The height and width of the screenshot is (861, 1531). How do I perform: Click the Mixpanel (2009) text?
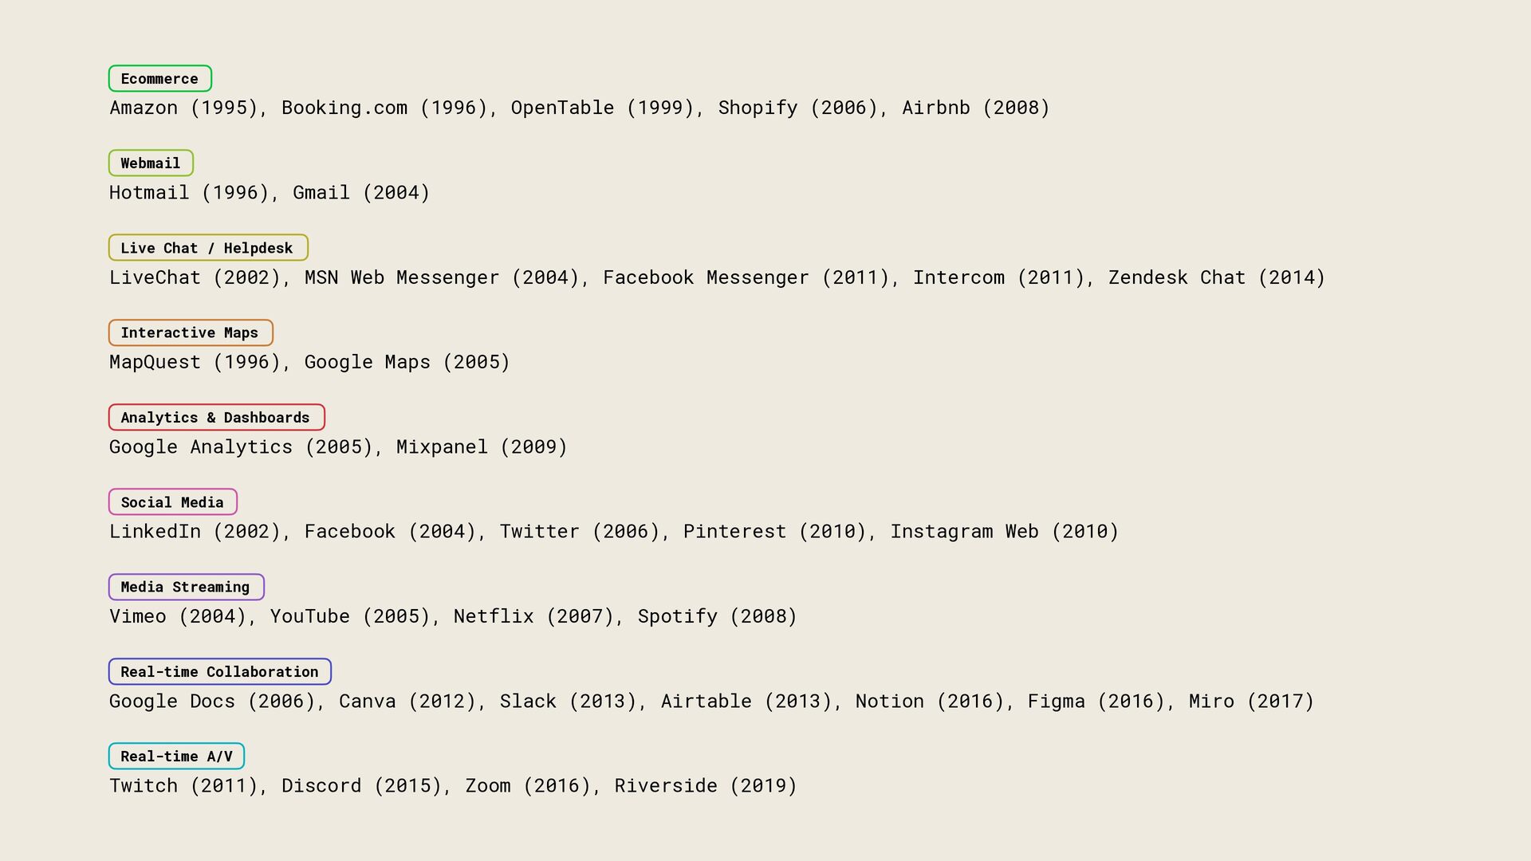click(482, 447)
